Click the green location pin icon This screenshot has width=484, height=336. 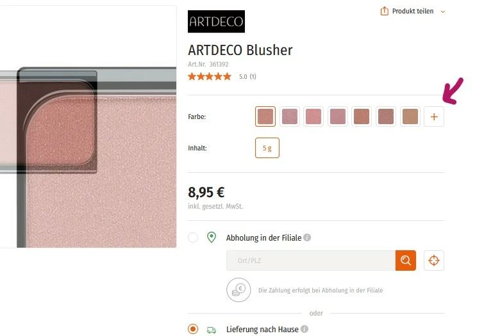point(212,237)
